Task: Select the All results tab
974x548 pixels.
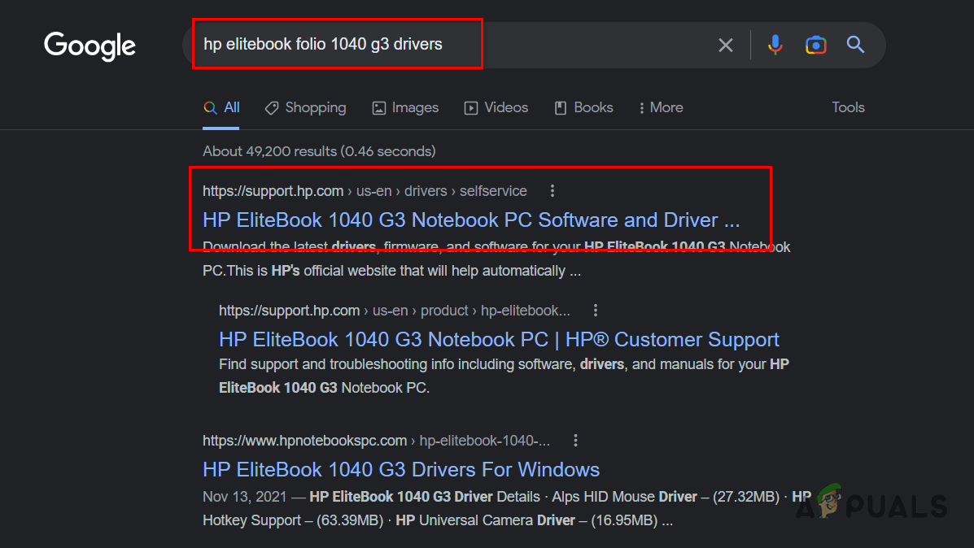Action: tap(222, 107)
